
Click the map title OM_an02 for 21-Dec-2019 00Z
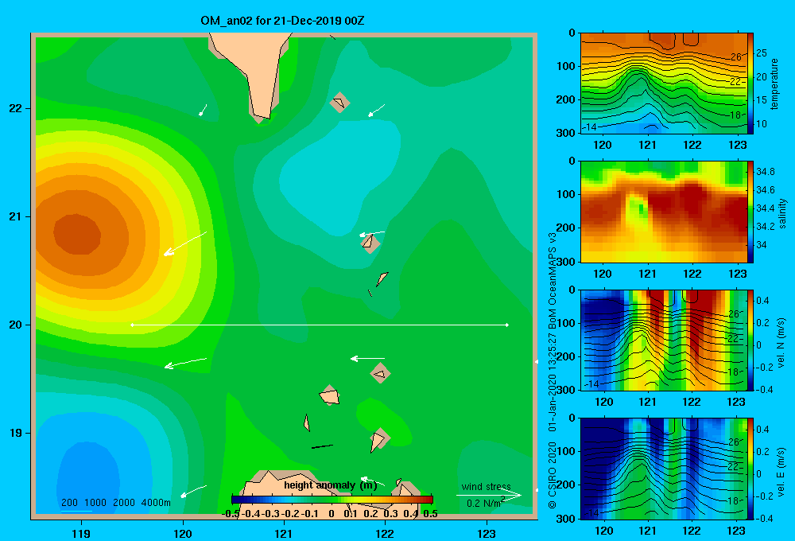click(x=282, y=21)
